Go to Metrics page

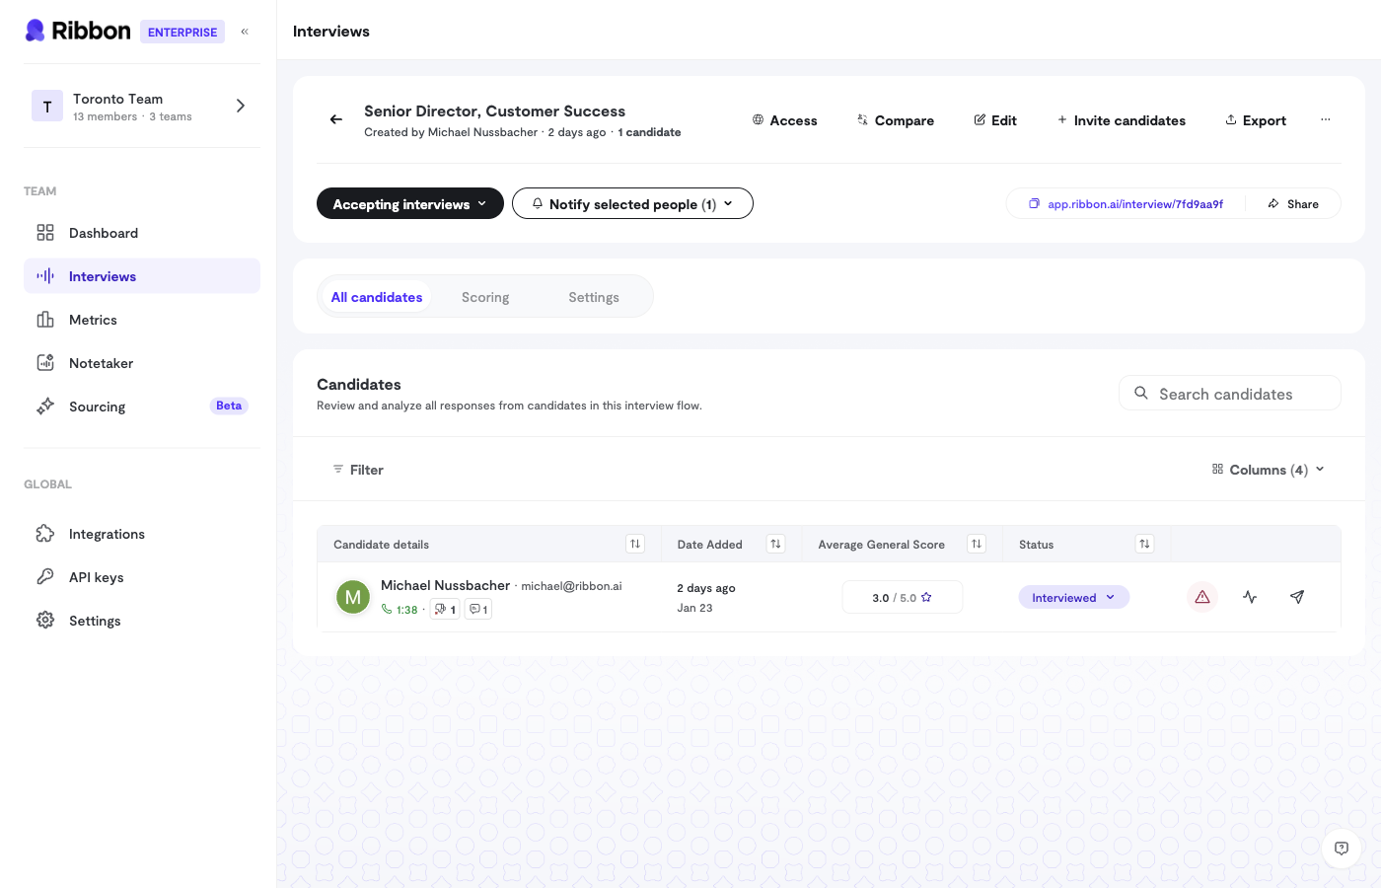click(142, 320)
